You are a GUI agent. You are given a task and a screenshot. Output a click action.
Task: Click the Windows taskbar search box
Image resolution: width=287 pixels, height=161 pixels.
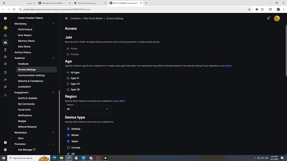(x=29, y=158)
